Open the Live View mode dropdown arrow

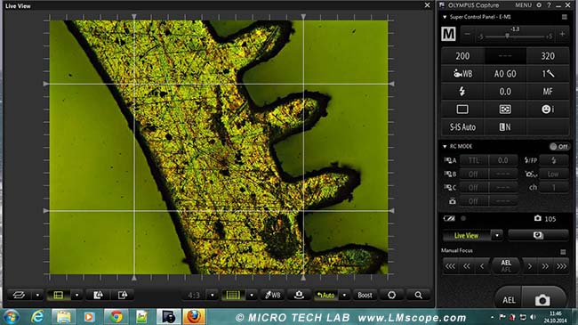pyautogui.click(x=497, y=235)
